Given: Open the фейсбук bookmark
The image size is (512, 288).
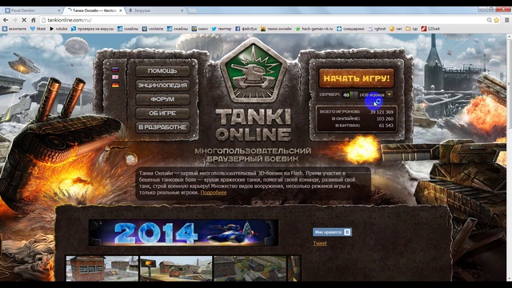Looking at the screenshot, I should [246, 29].
